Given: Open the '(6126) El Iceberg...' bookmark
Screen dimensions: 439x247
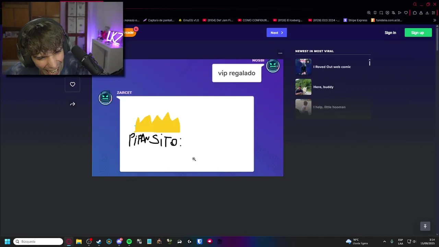Looking at the screenshot, I should [288, 20].
